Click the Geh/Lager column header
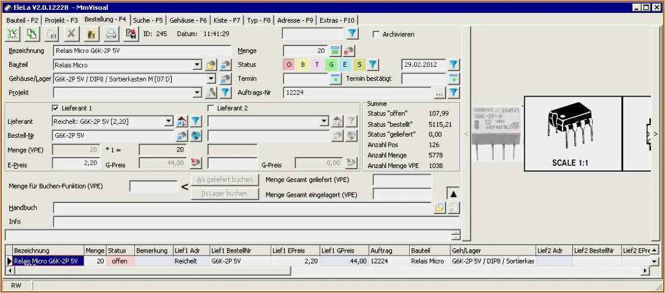Image resolution: width=665 pixels, height=293 pixels. [493, 251]
